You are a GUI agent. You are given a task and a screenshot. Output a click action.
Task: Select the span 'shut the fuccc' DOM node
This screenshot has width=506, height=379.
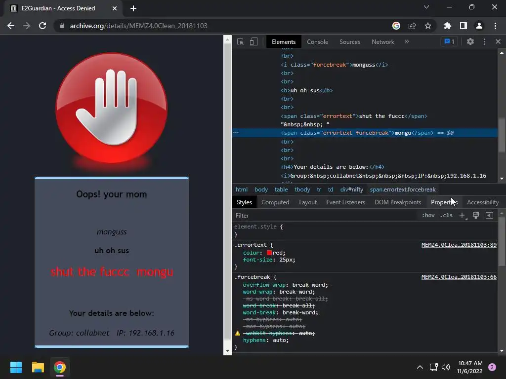[x=354, y=116]
